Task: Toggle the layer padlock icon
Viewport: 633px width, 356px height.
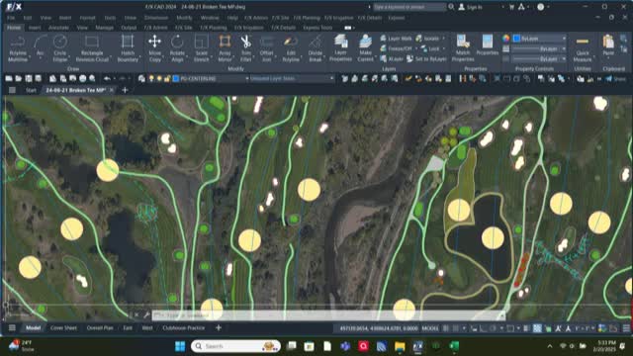Action: [x=167, y=79]
